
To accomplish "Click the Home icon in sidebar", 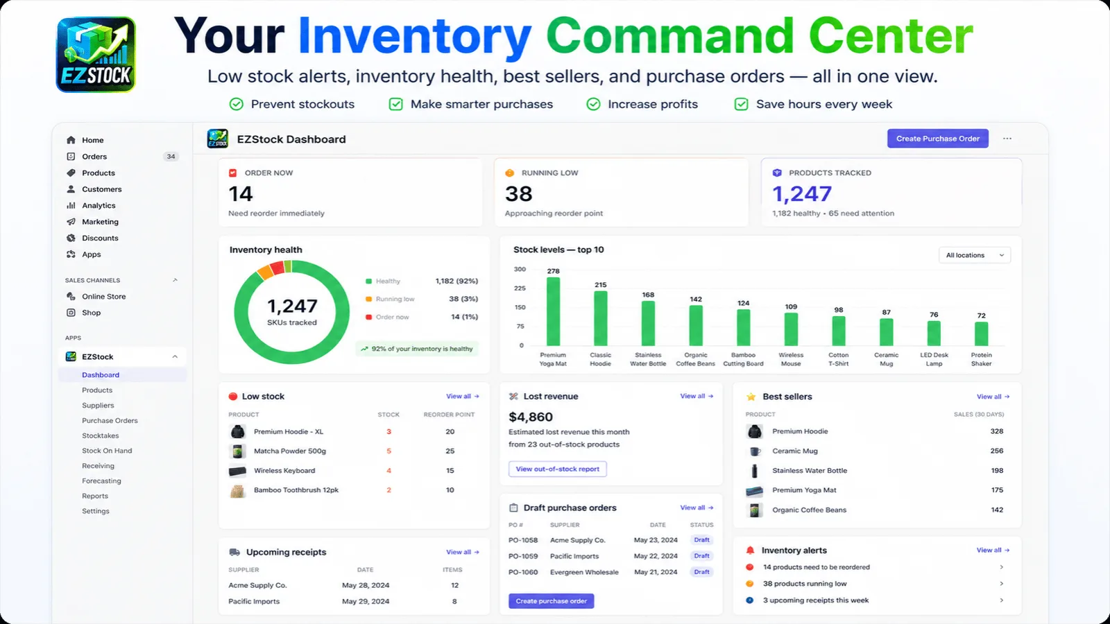I will tap(71, 140).
